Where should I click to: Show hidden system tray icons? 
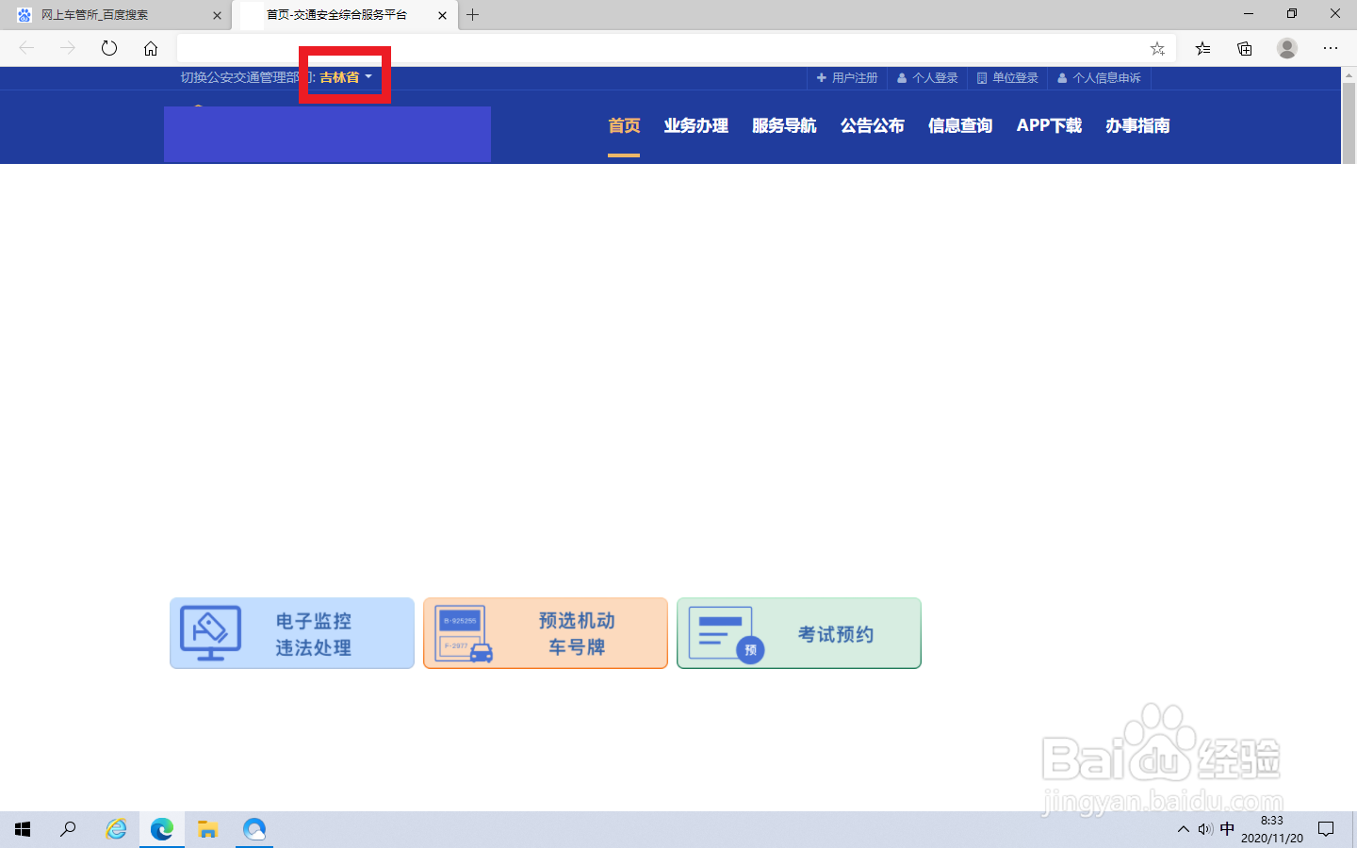pos(1184,829)
